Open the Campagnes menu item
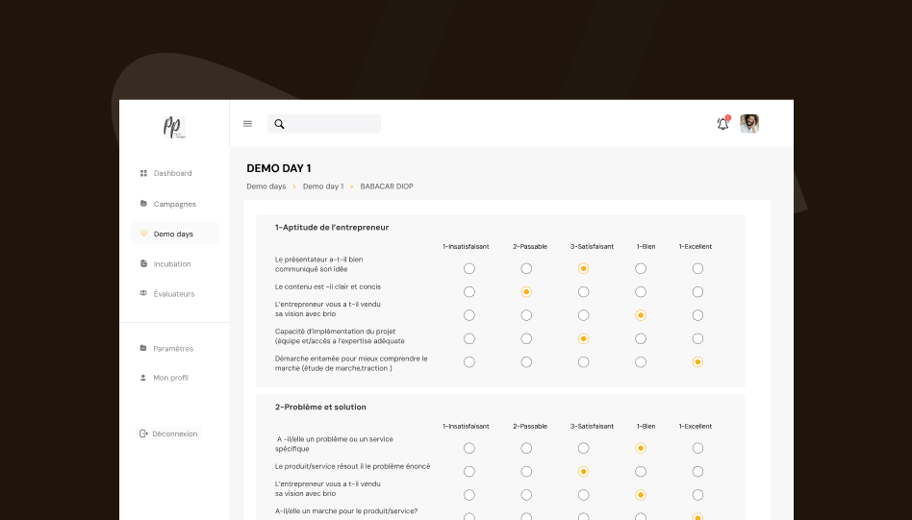Image resolution: width=912 pixels, height=520 pixels. 174,204
